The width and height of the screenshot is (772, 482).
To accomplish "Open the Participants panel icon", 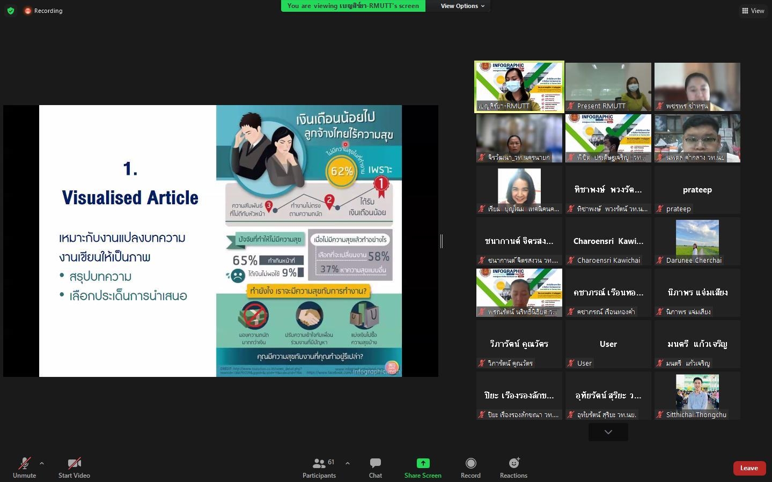I will click(x=319, y=463).
